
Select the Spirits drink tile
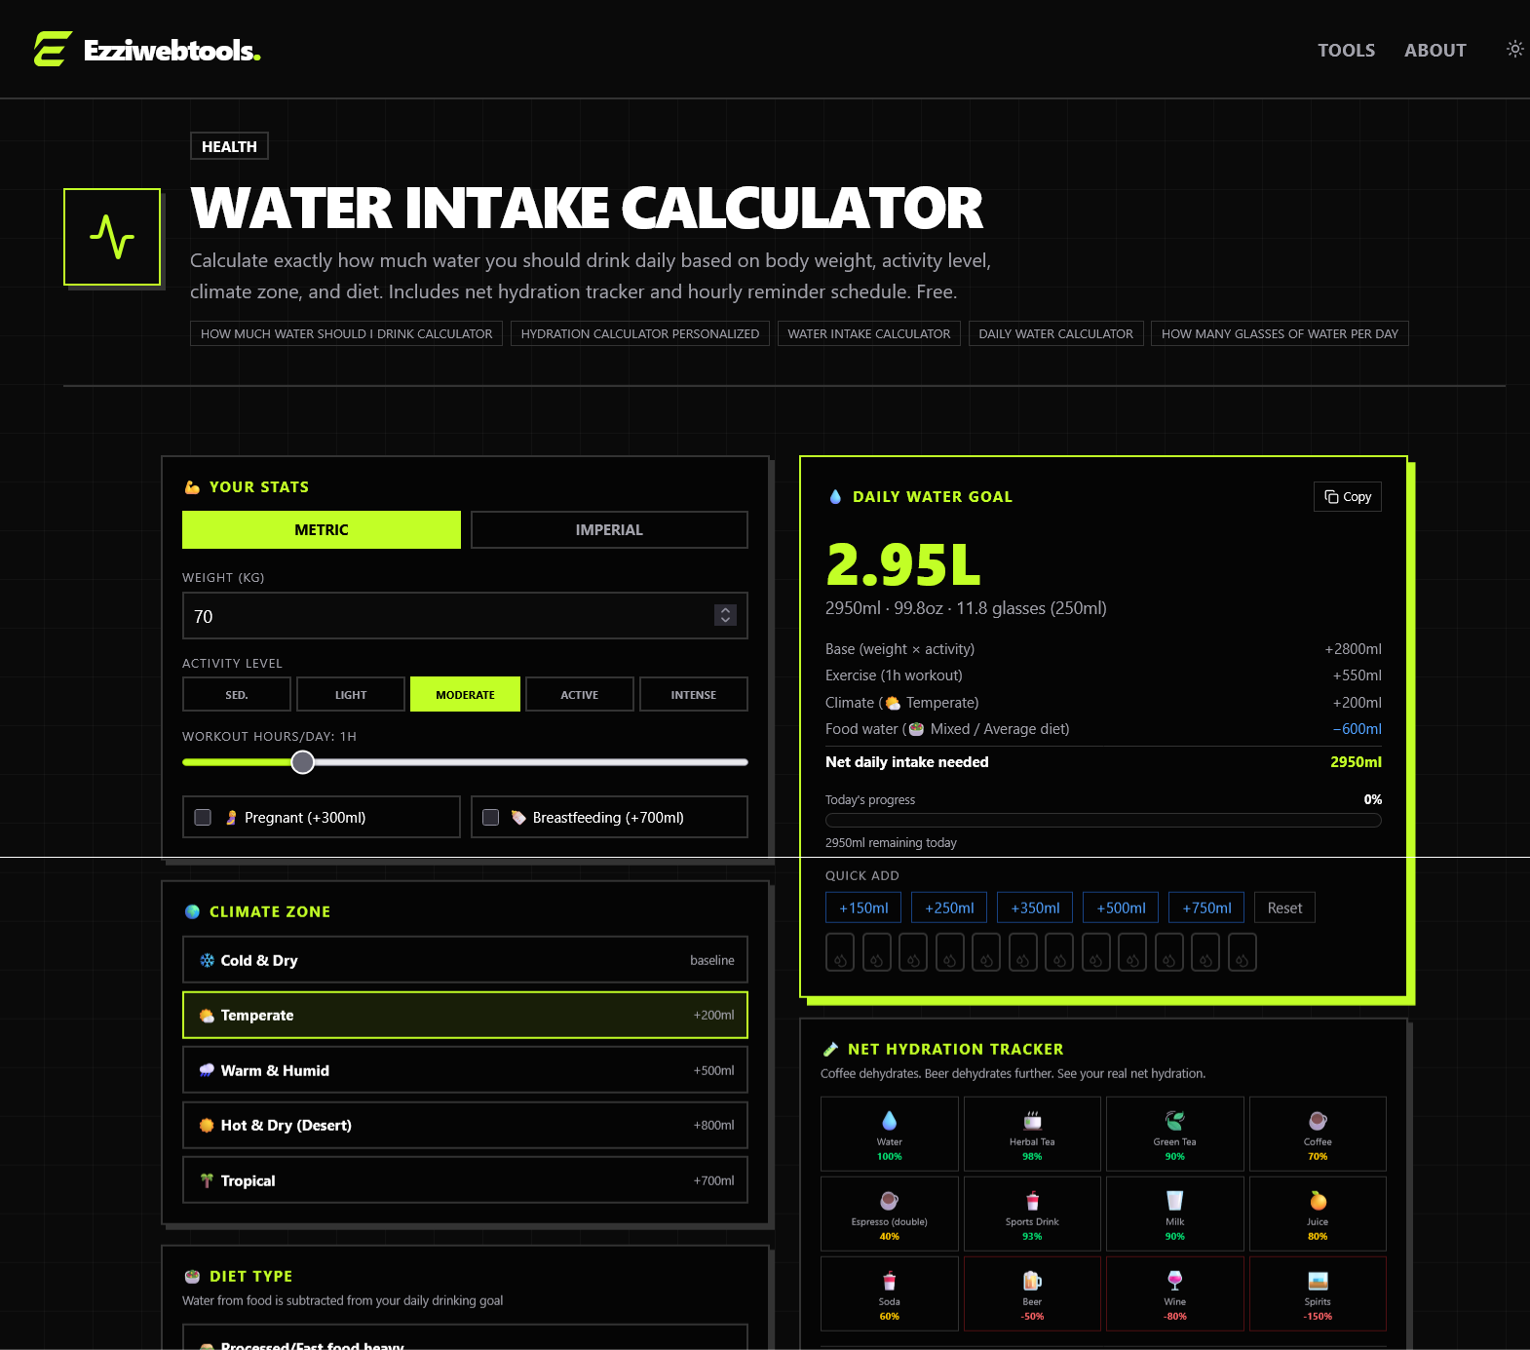coord(1318,1293)
